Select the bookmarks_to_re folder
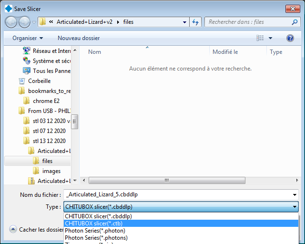 click(44, 91)
